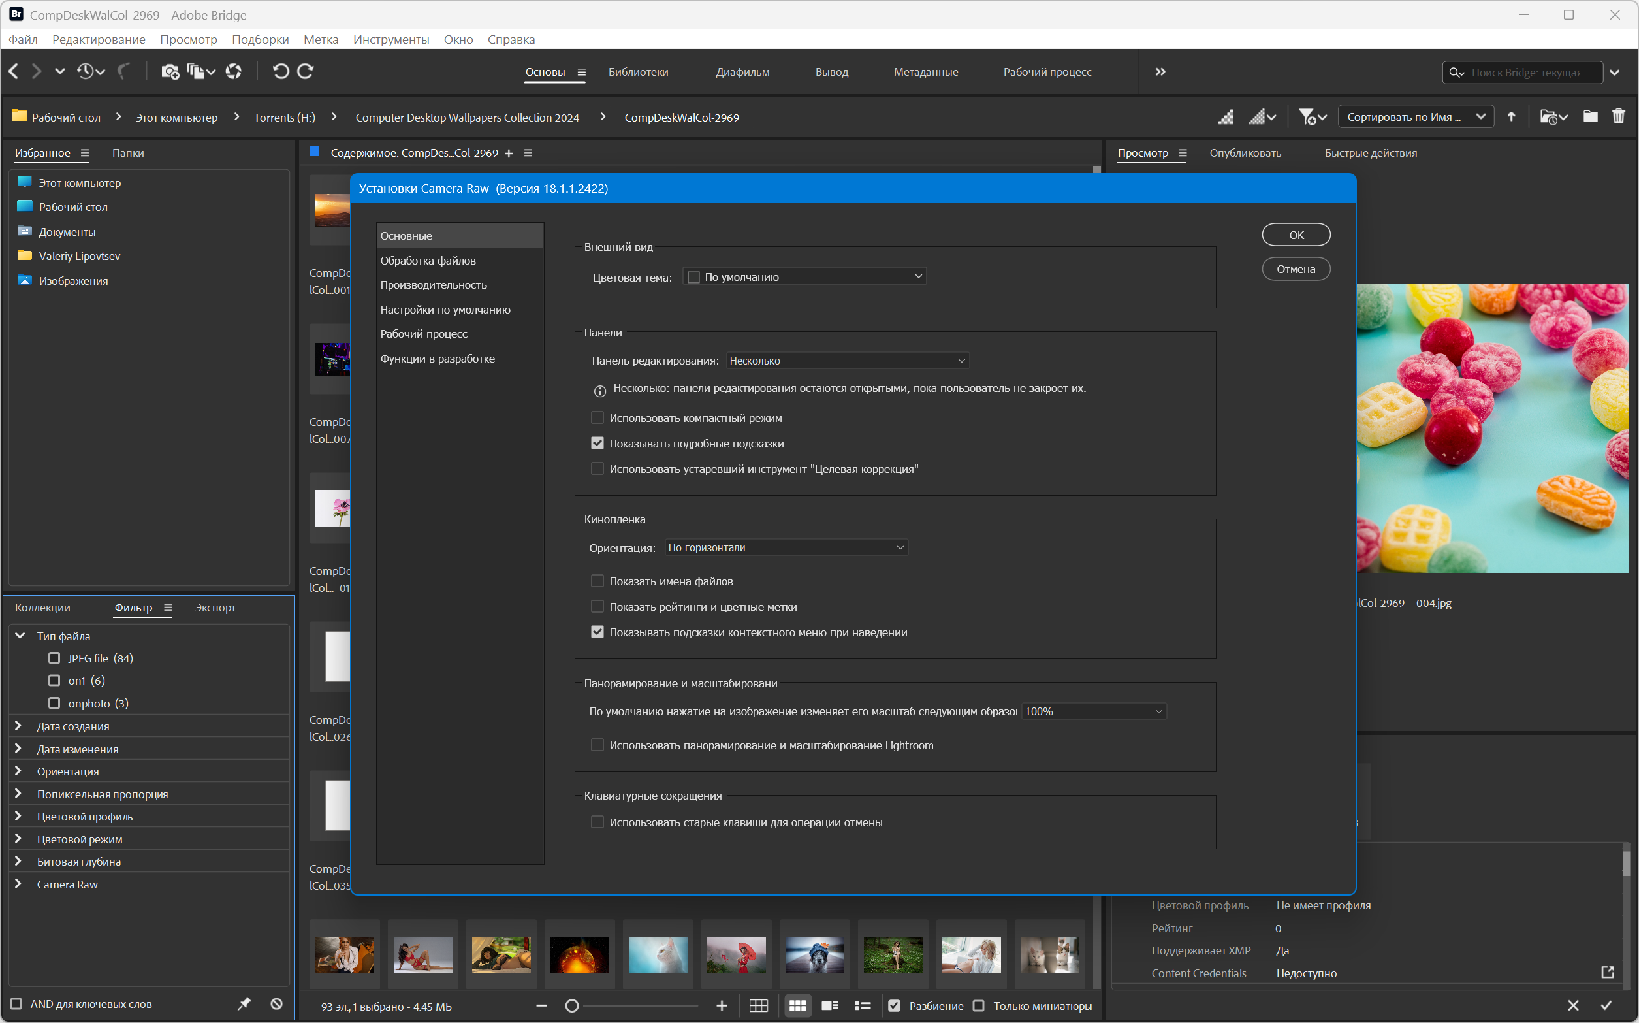Click the create new folder icon
This screenshot has height=1023, width=1639.
tap(1589, 116)
